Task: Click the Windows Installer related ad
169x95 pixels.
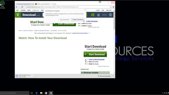Action: (x=95, y=73)
